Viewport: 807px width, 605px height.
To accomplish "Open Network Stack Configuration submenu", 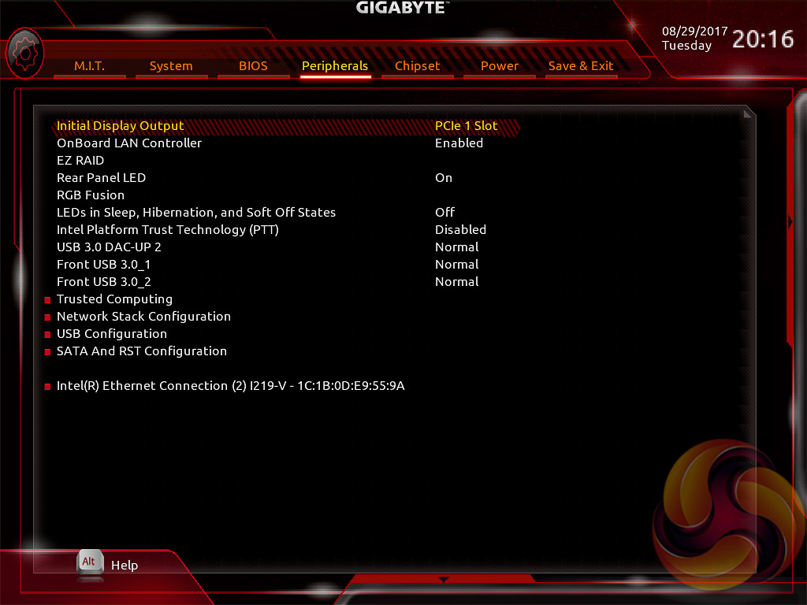I will [143, 317].
